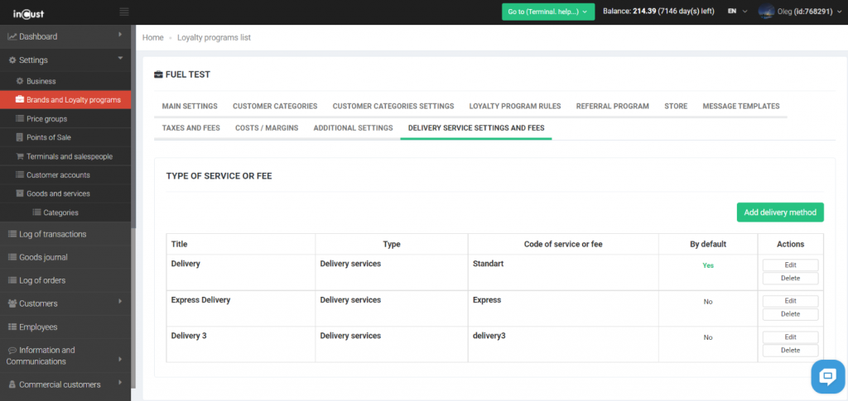Viewport: 848px width, 401px height.
Task: Switch to the Message Templates tab
Action: 740,106
